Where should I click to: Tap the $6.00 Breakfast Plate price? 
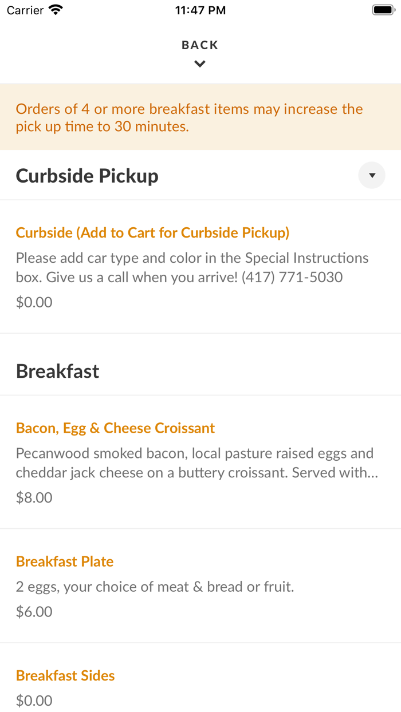[34, 612]
